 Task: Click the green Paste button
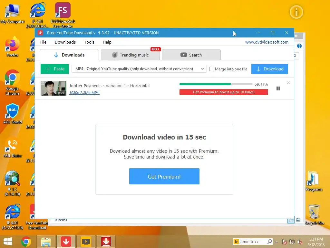[55, 69]
